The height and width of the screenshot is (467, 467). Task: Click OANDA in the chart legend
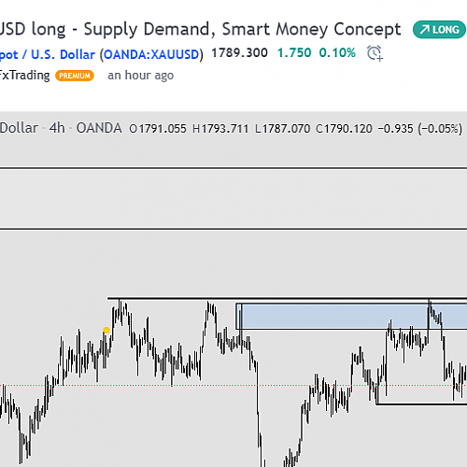tap(99, 128)
